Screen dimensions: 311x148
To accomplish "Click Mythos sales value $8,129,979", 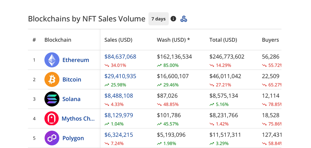I will click(x=119, y=115).
